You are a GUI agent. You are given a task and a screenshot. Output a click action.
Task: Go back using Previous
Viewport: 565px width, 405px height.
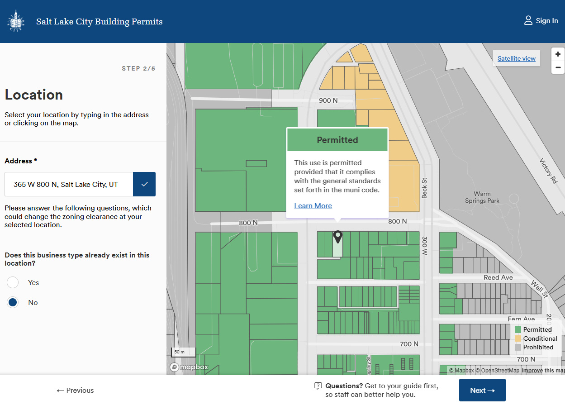[75, 390]
